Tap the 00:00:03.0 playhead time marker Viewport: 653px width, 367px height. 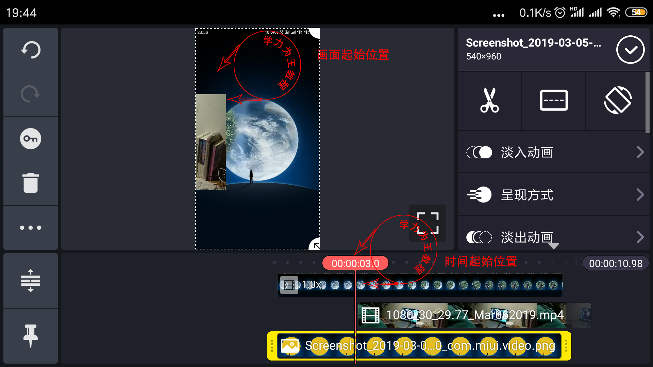(x=355, y=263)
